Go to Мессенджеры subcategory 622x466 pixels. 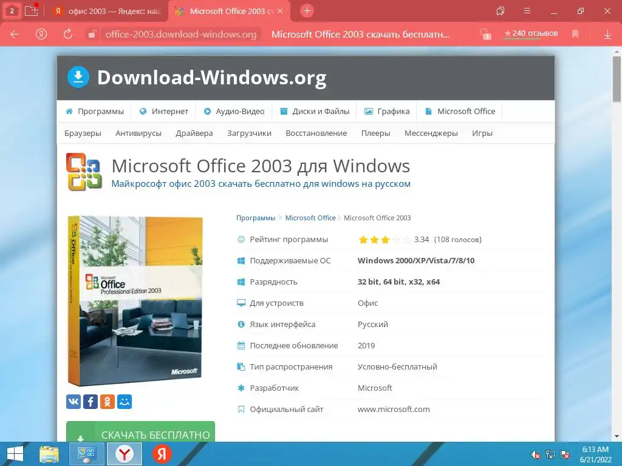431,133
